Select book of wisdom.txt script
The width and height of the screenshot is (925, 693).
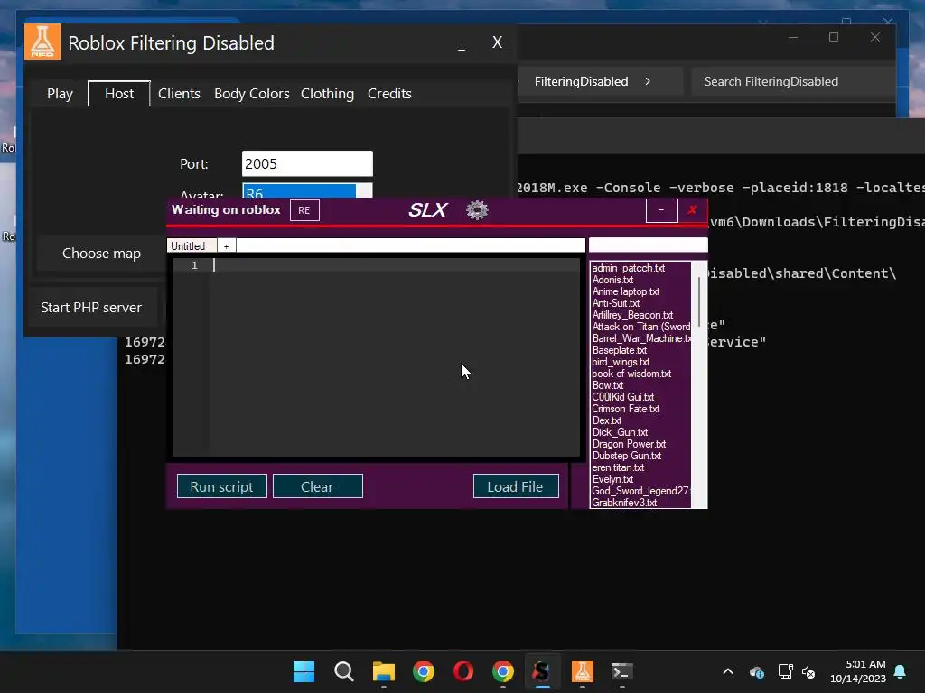pyautogui.click(x=631, y=374)
